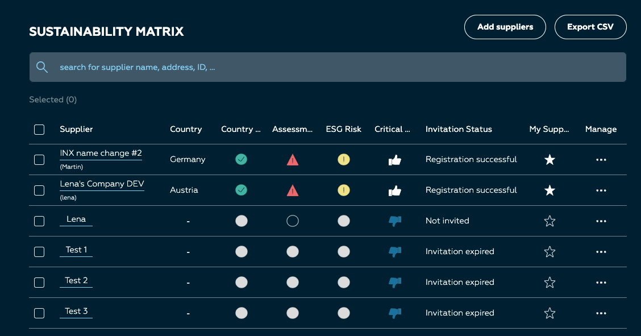The height and width of the screenshot is (336, 641).
Task: Click the empty assessment circle in Lena row
Action: click(292, 221)
